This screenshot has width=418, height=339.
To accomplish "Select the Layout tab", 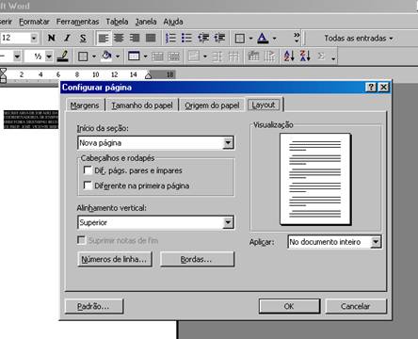I will [264, 105].
